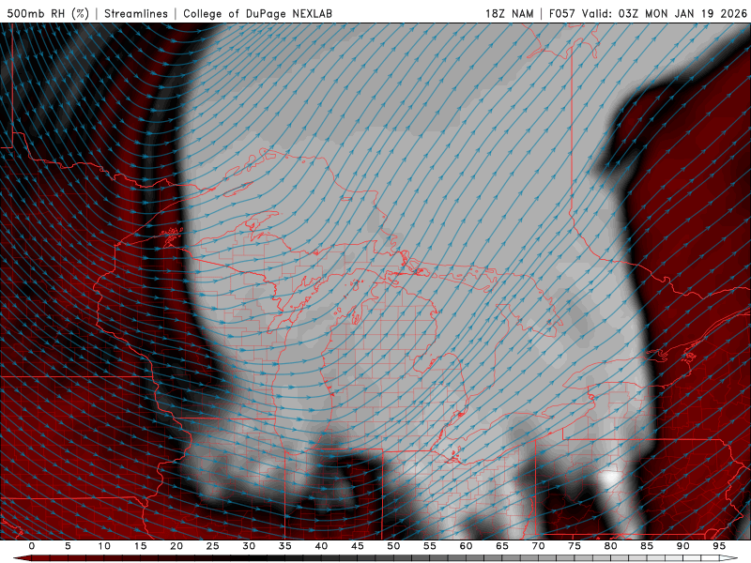Select the "45" value on the color scale

click(x=357, y=546)
